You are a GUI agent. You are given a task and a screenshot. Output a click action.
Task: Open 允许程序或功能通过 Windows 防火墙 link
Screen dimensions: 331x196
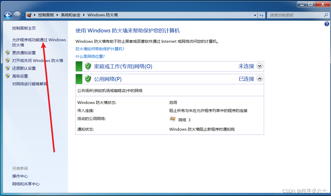pos(39,42)
